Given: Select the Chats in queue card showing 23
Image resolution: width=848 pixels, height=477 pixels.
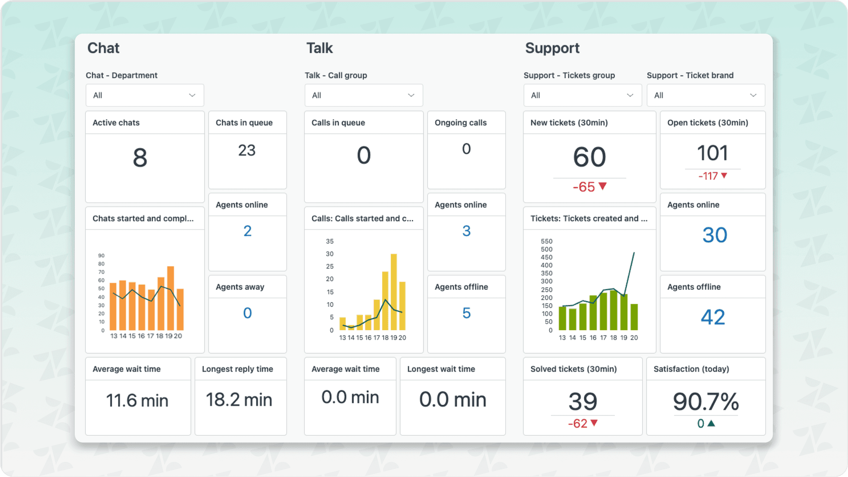Looking at the screenshot, I should [x=247, y=150].
